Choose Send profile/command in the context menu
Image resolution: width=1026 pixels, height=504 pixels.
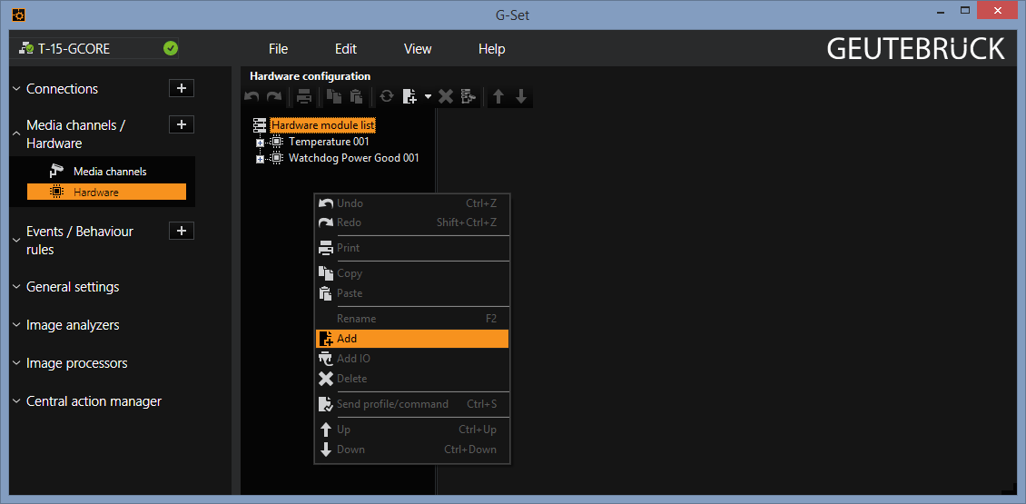click(412, 404)
